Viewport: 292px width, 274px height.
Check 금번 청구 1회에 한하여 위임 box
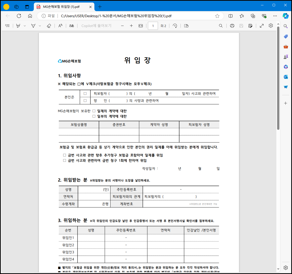point(64,160)
